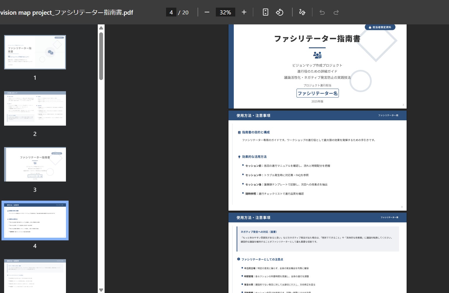Zoom in with the plus button
Screen dimensions: 449x293
[244, 12]
